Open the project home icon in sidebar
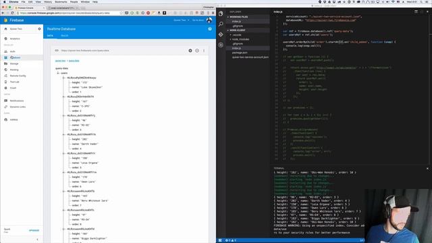Viewport: 432px width, 243px height. tap(5, 28)
